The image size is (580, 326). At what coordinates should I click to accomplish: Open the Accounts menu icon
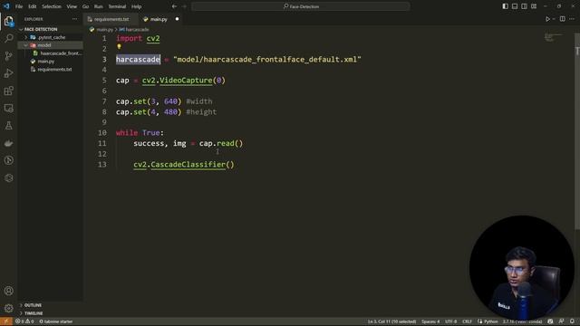(x=8, y=291)
